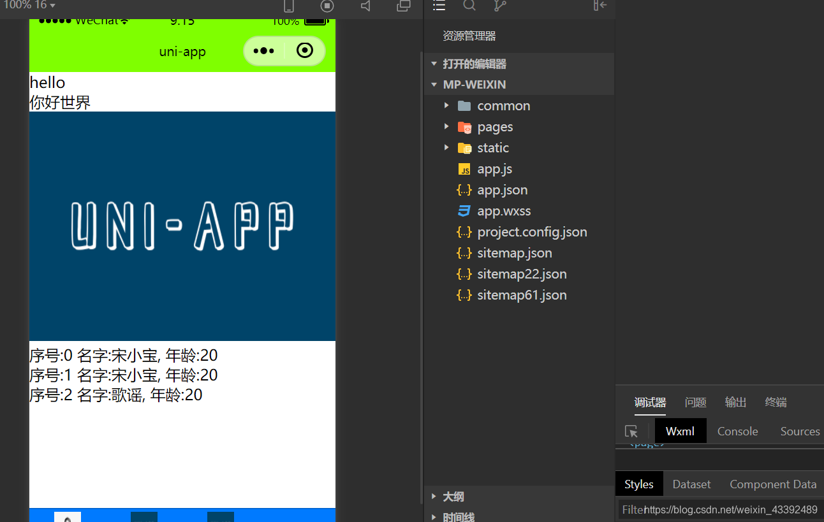Open the Component Data sub-tab

pos(773,484)
